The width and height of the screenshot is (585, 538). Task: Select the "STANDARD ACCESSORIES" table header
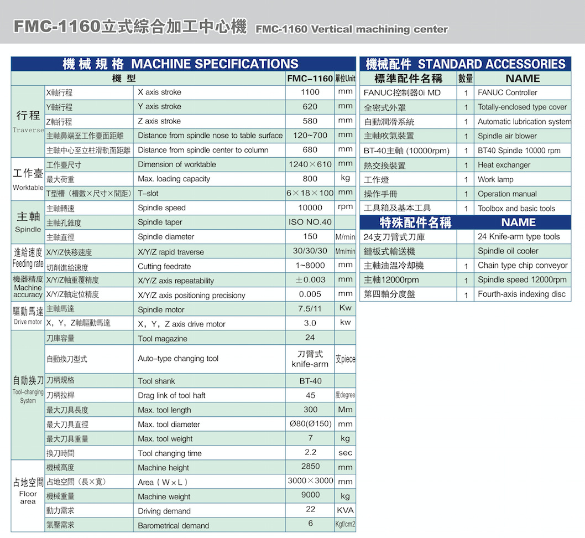492,64
